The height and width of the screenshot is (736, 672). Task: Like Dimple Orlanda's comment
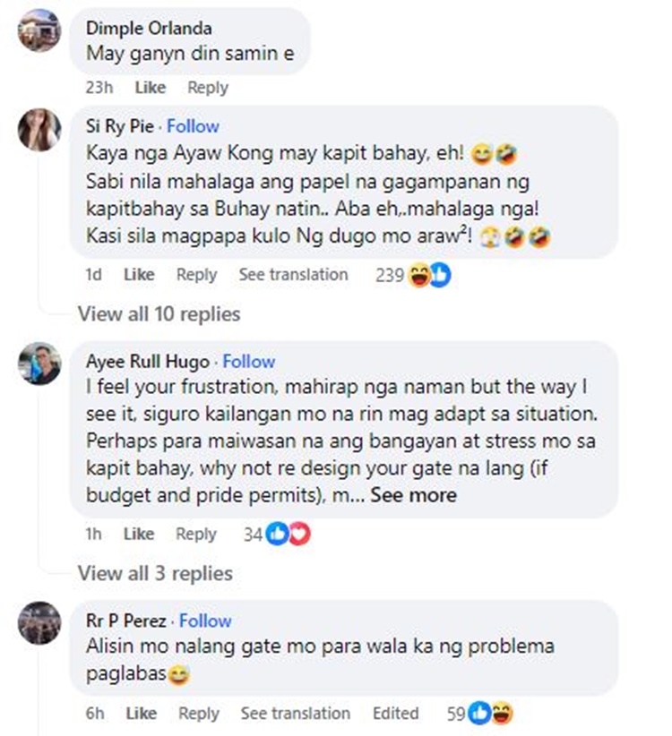[x=151, y=88]
